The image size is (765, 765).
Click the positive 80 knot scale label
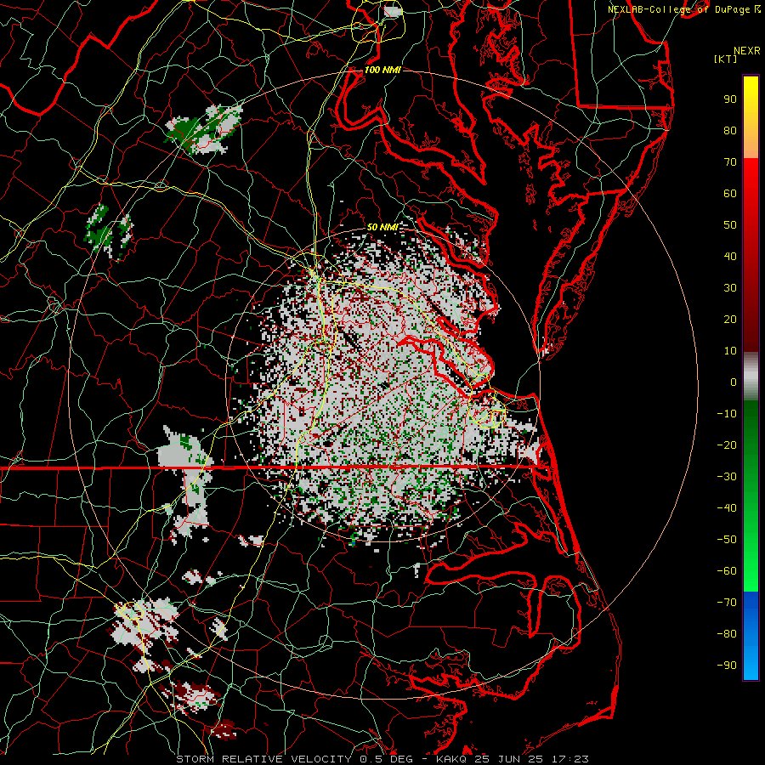tap(730, 131)
